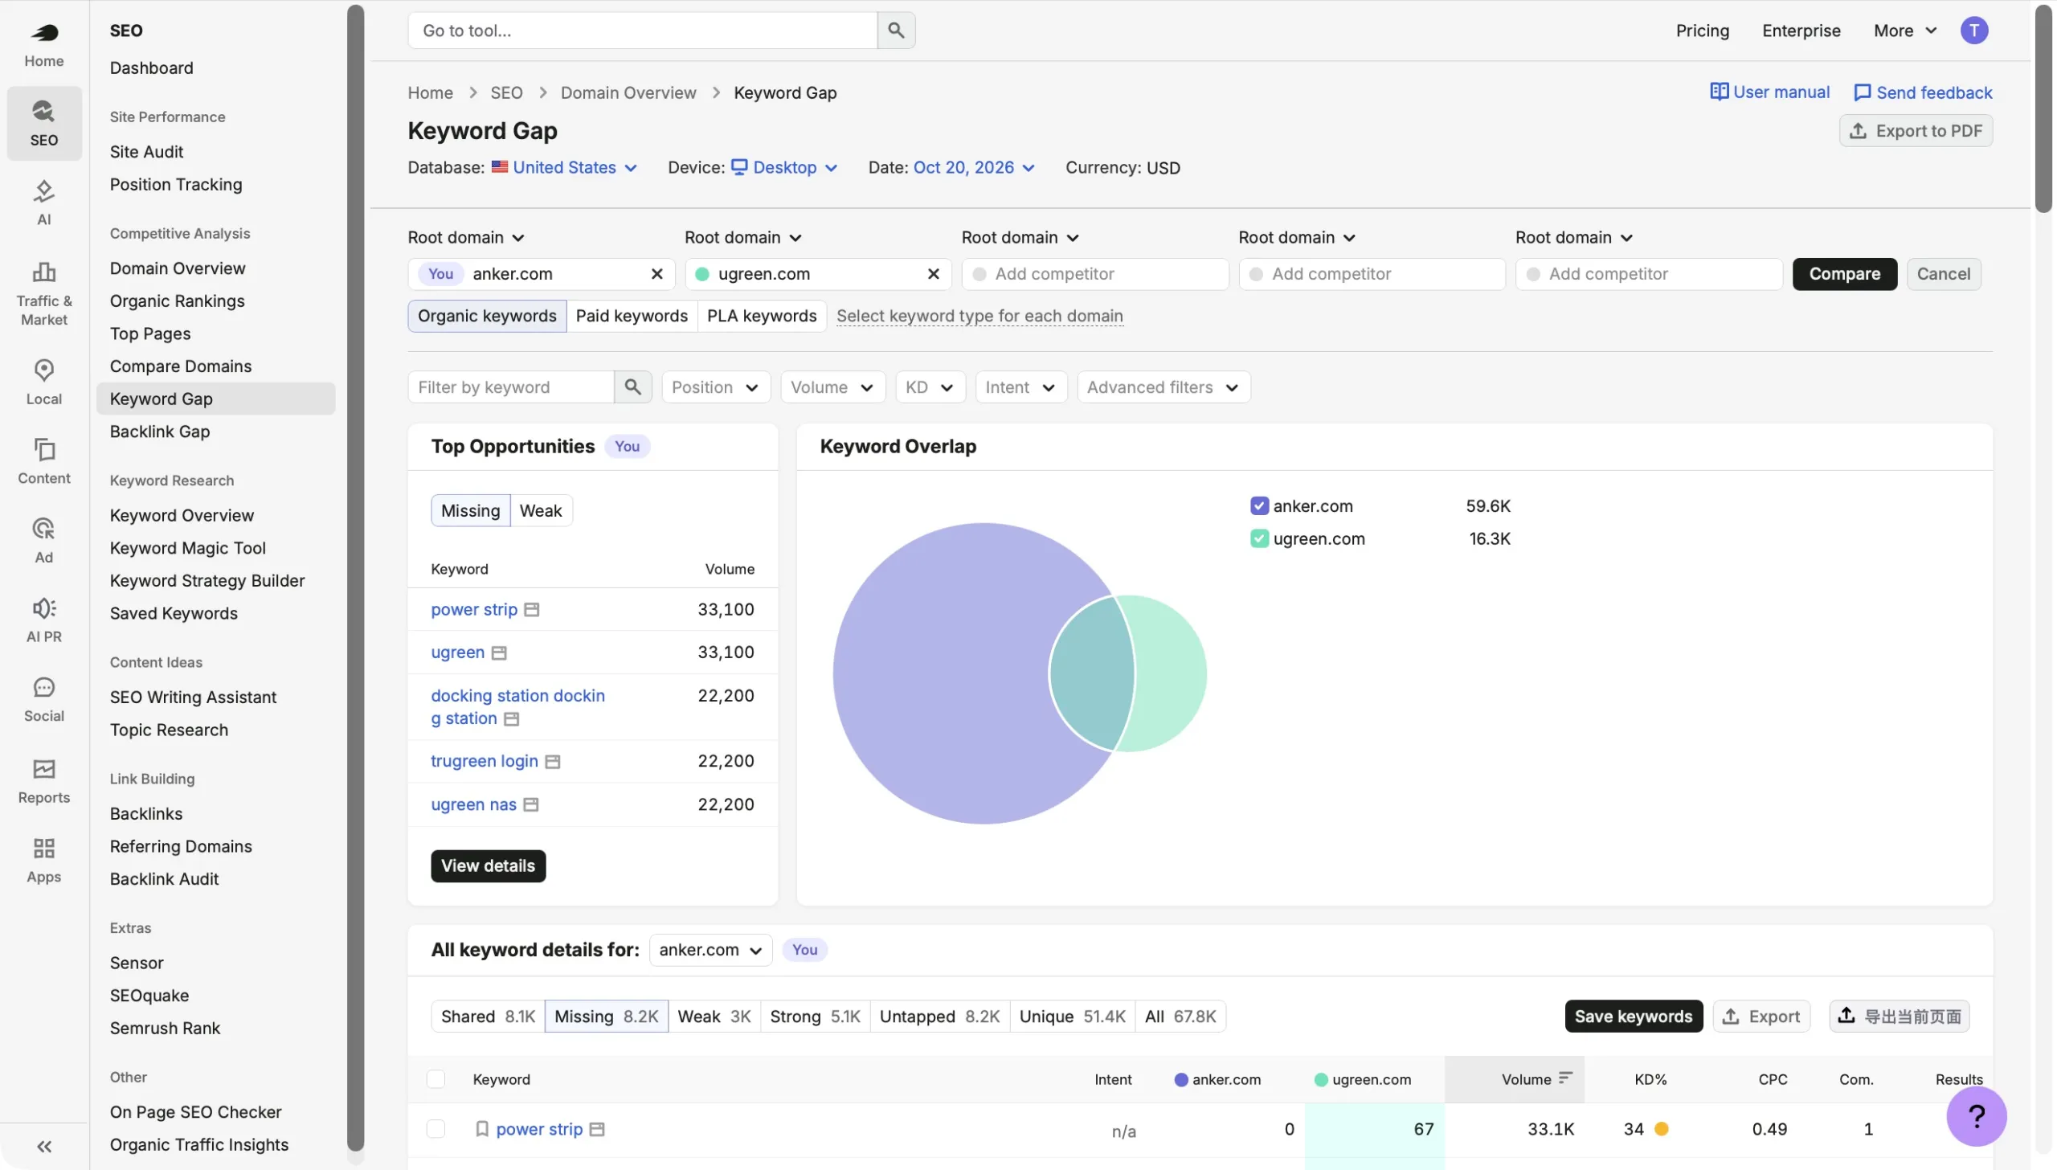Open the AI section in sidebar
The width and height of the screenshot is (2057, 1170).
pyautogui.click(x=43, y=202)
